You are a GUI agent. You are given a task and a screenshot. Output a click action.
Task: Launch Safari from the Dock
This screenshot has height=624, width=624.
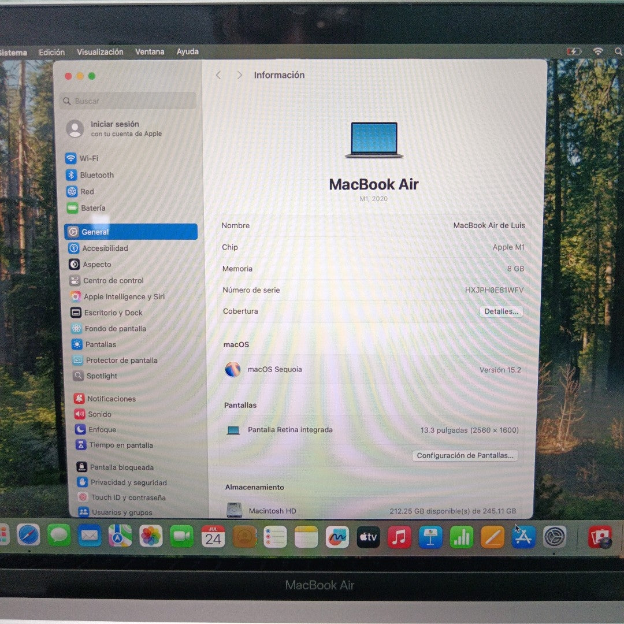click(28, 536)
